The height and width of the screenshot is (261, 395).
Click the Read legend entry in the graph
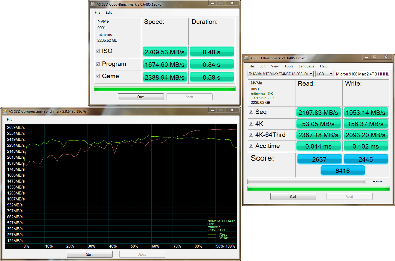coord(223,234)
